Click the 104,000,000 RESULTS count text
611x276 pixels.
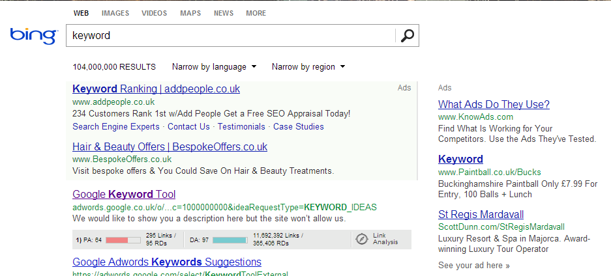click(114, 67)
